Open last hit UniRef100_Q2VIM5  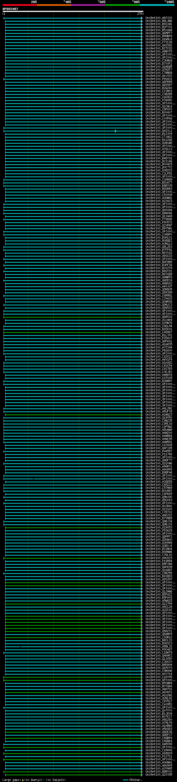click(x=159, y=775)
